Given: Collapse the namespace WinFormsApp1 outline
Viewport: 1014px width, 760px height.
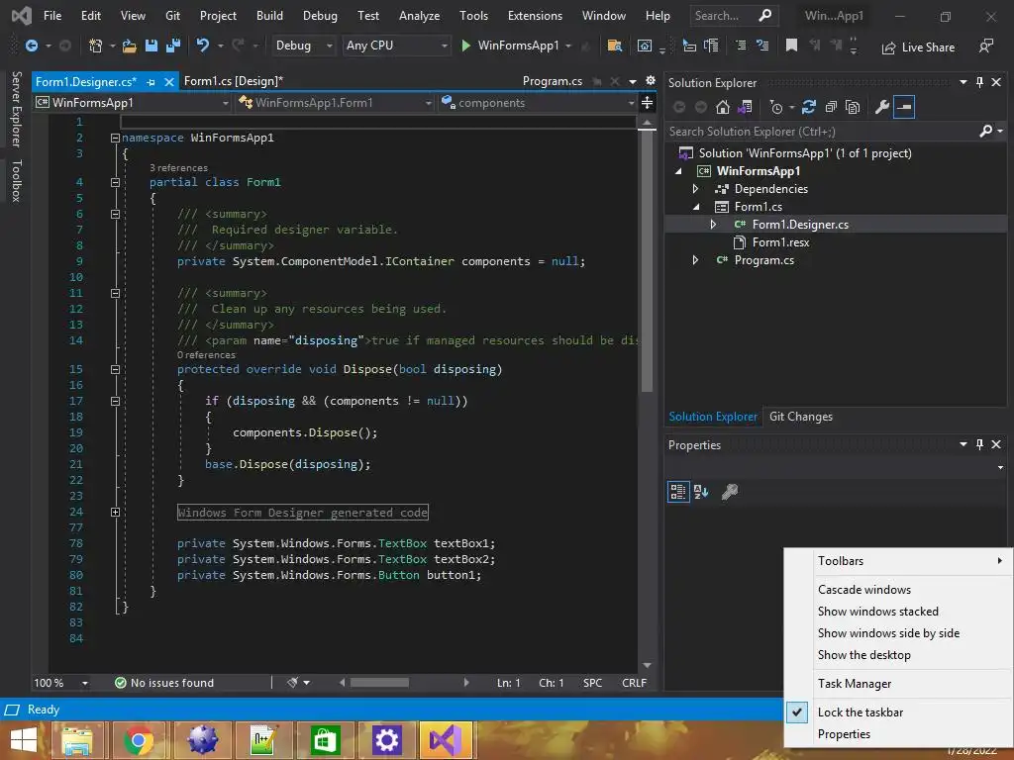Looking at the screenshot, I should [115, 138].
